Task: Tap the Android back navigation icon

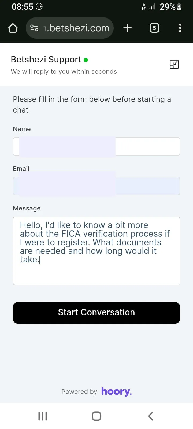Action: 150,416
